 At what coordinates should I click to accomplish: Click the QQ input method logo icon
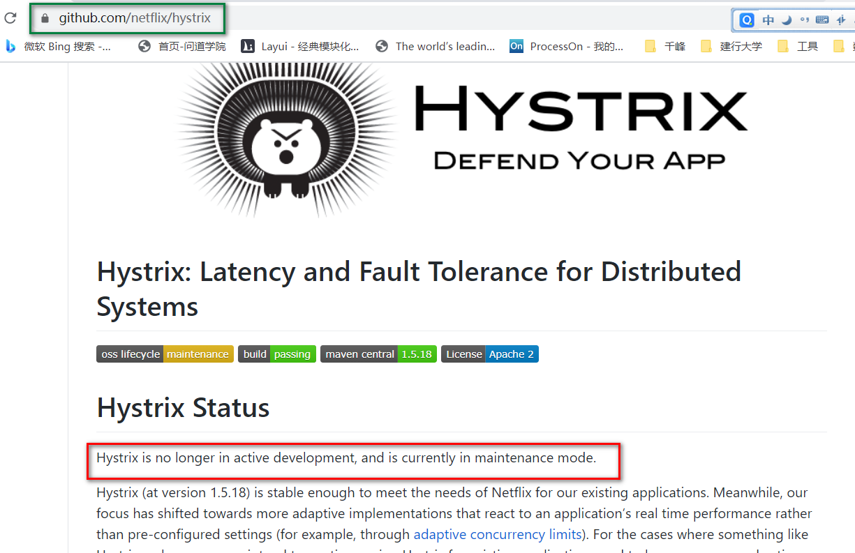pos(747,20)
